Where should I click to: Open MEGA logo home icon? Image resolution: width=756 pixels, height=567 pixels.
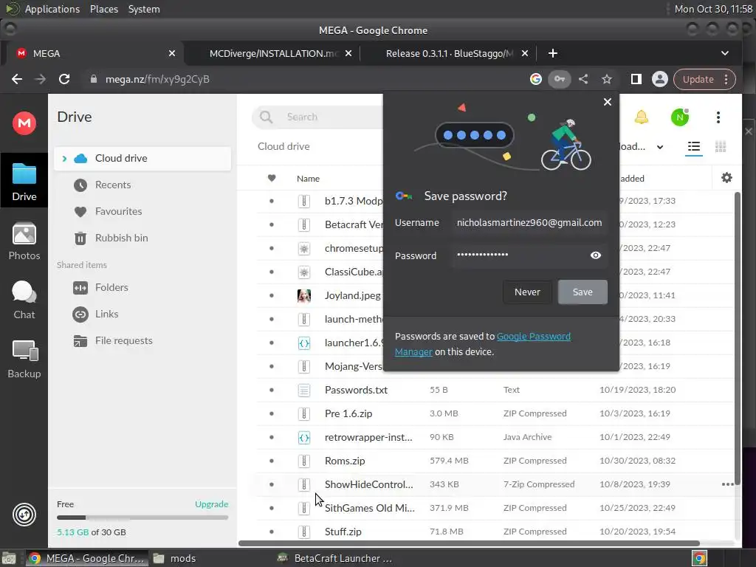[x=24, y=123]
